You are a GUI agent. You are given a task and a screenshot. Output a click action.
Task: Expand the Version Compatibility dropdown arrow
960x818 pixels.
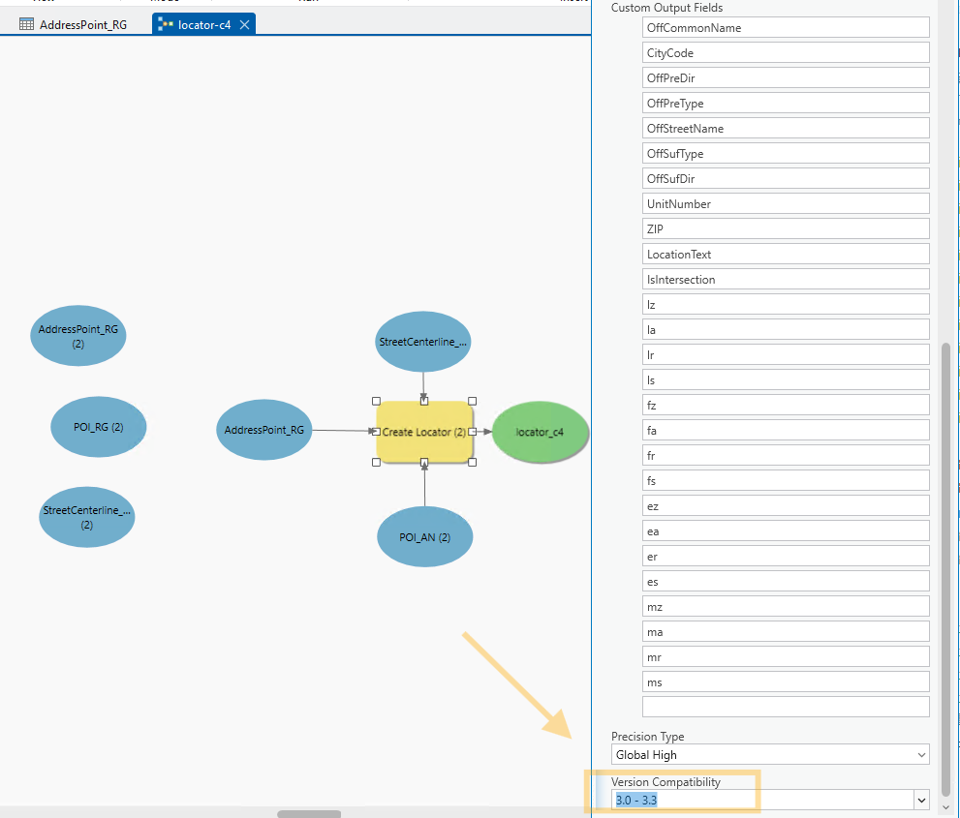coord(920,801)
